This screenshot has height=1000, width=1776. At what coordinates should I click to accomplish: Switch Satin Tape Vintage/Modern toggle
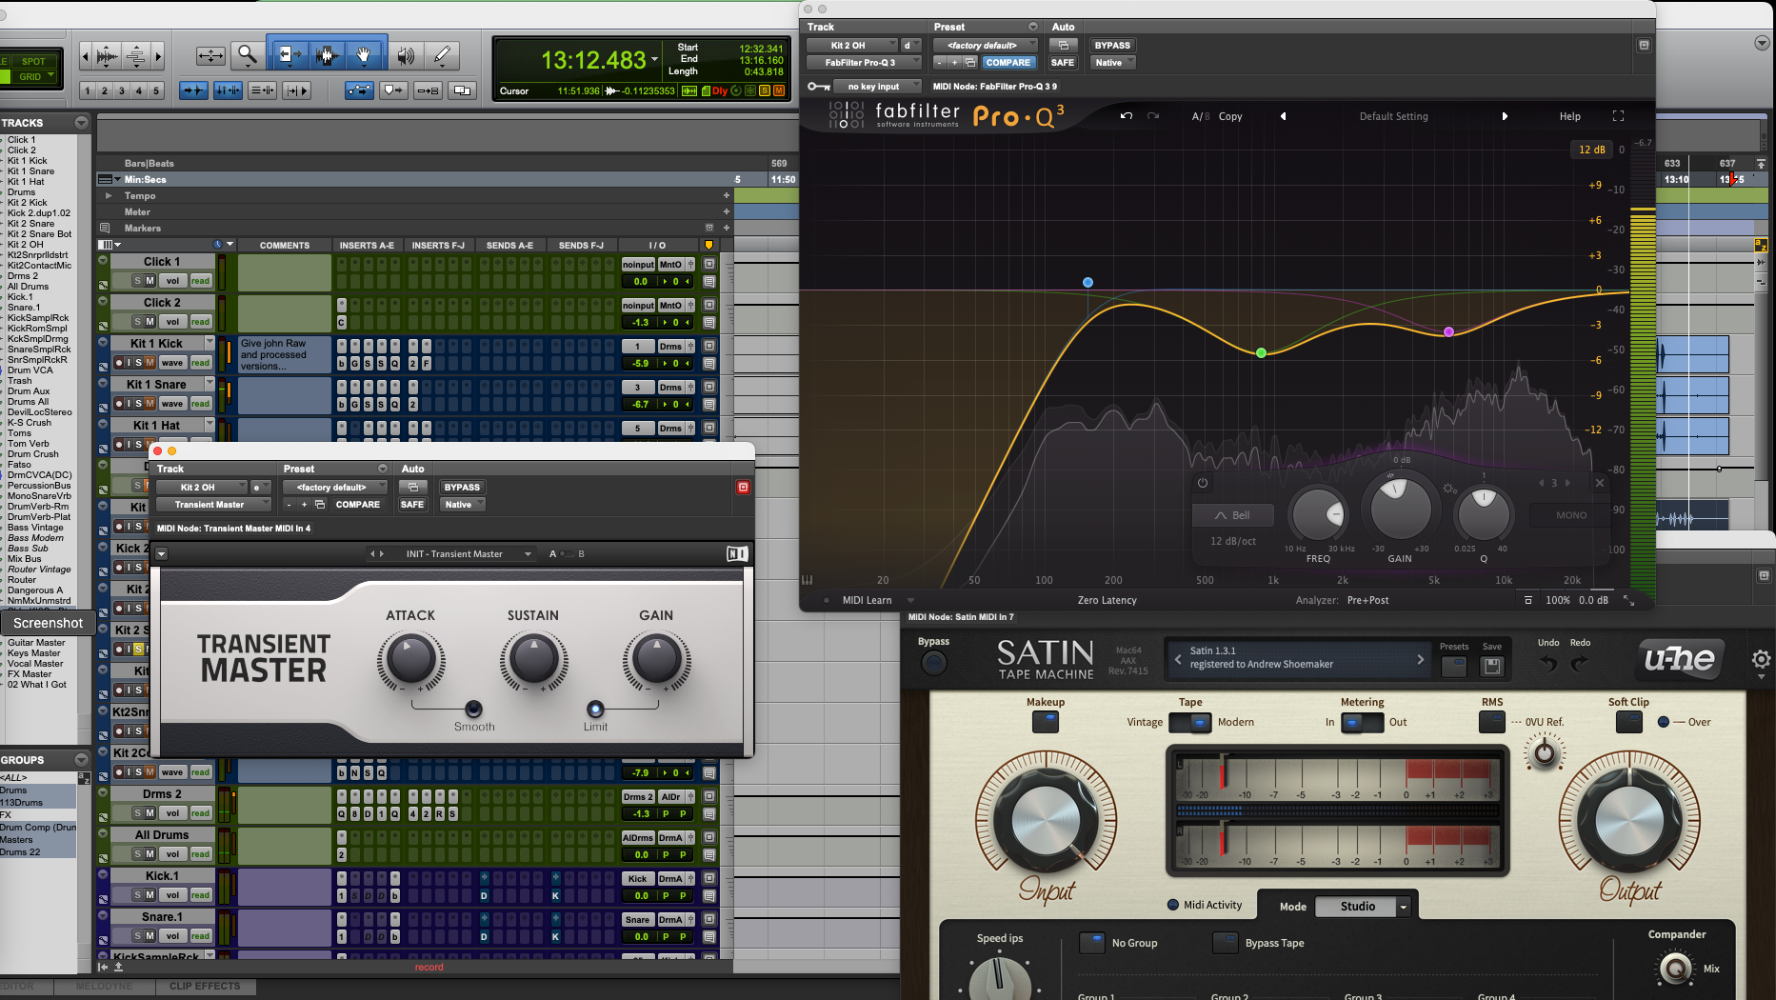click(x=1189, y=723)
